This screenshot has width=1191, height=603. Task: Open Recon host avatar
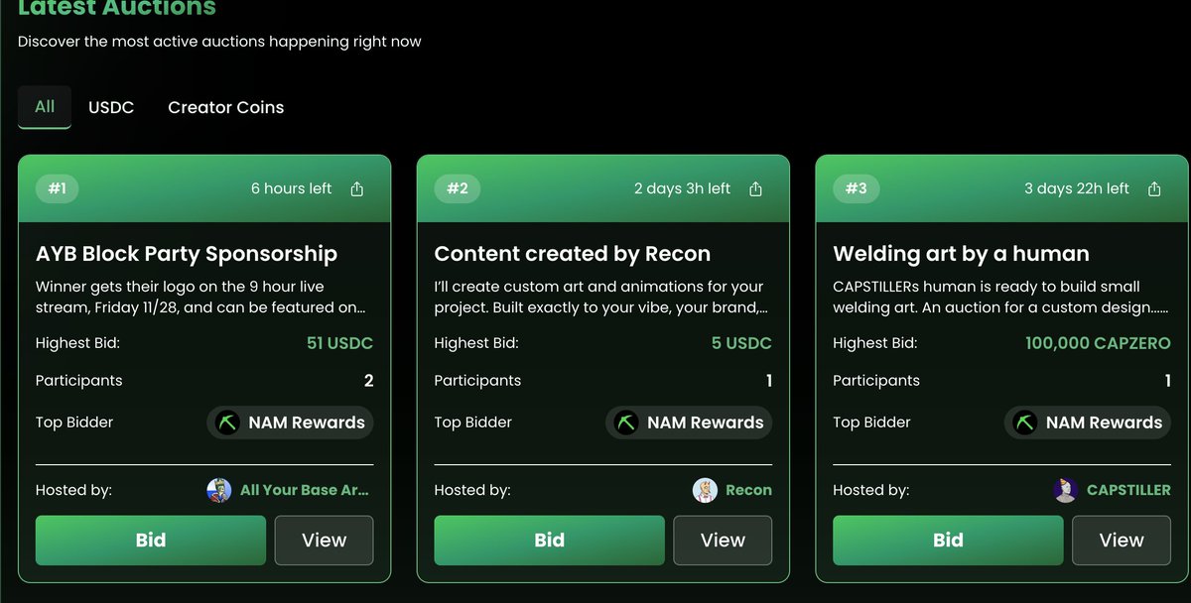[x=705, y=490]
